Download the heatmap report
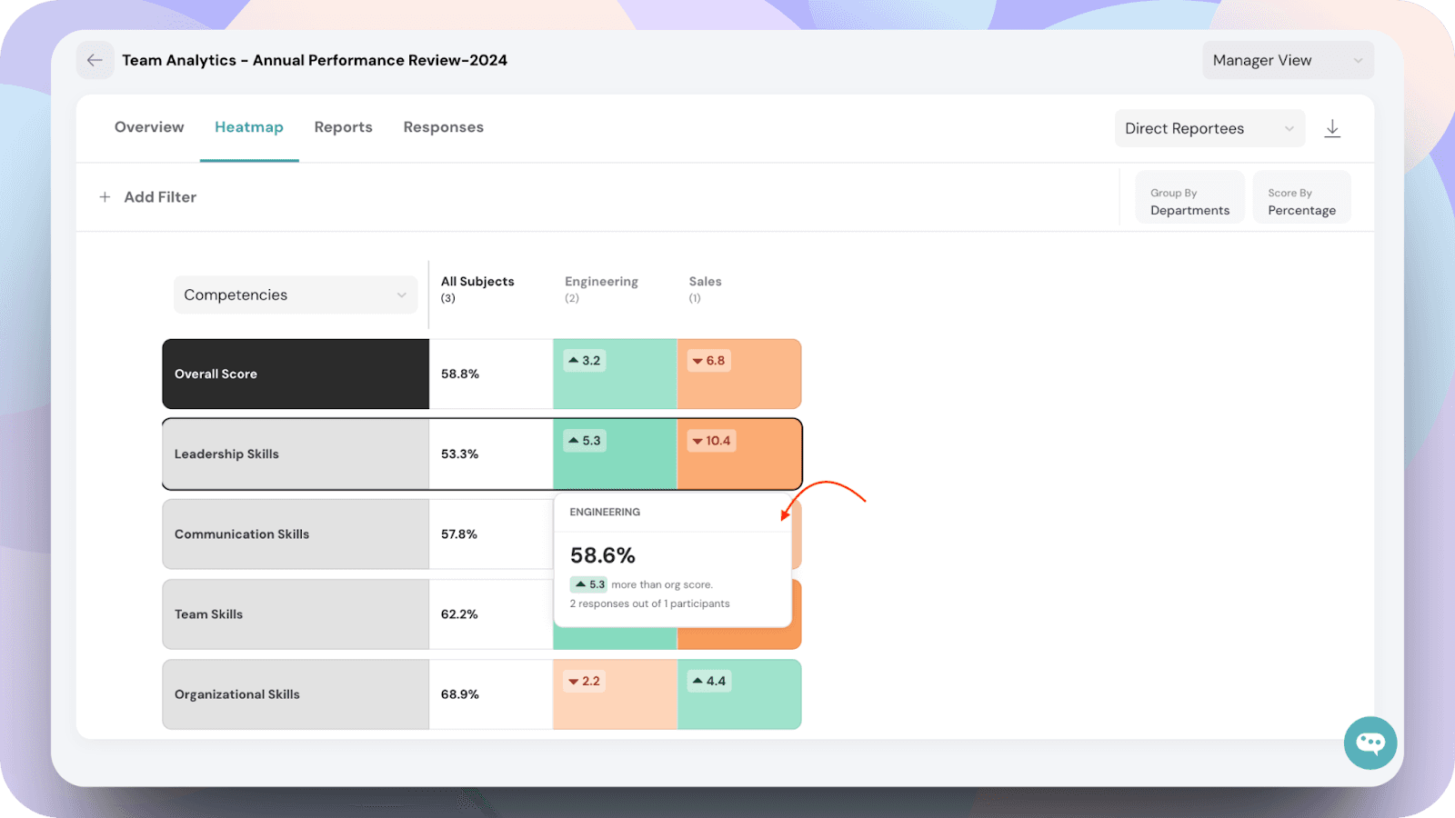1455x818 pixels. point(1332,128)
